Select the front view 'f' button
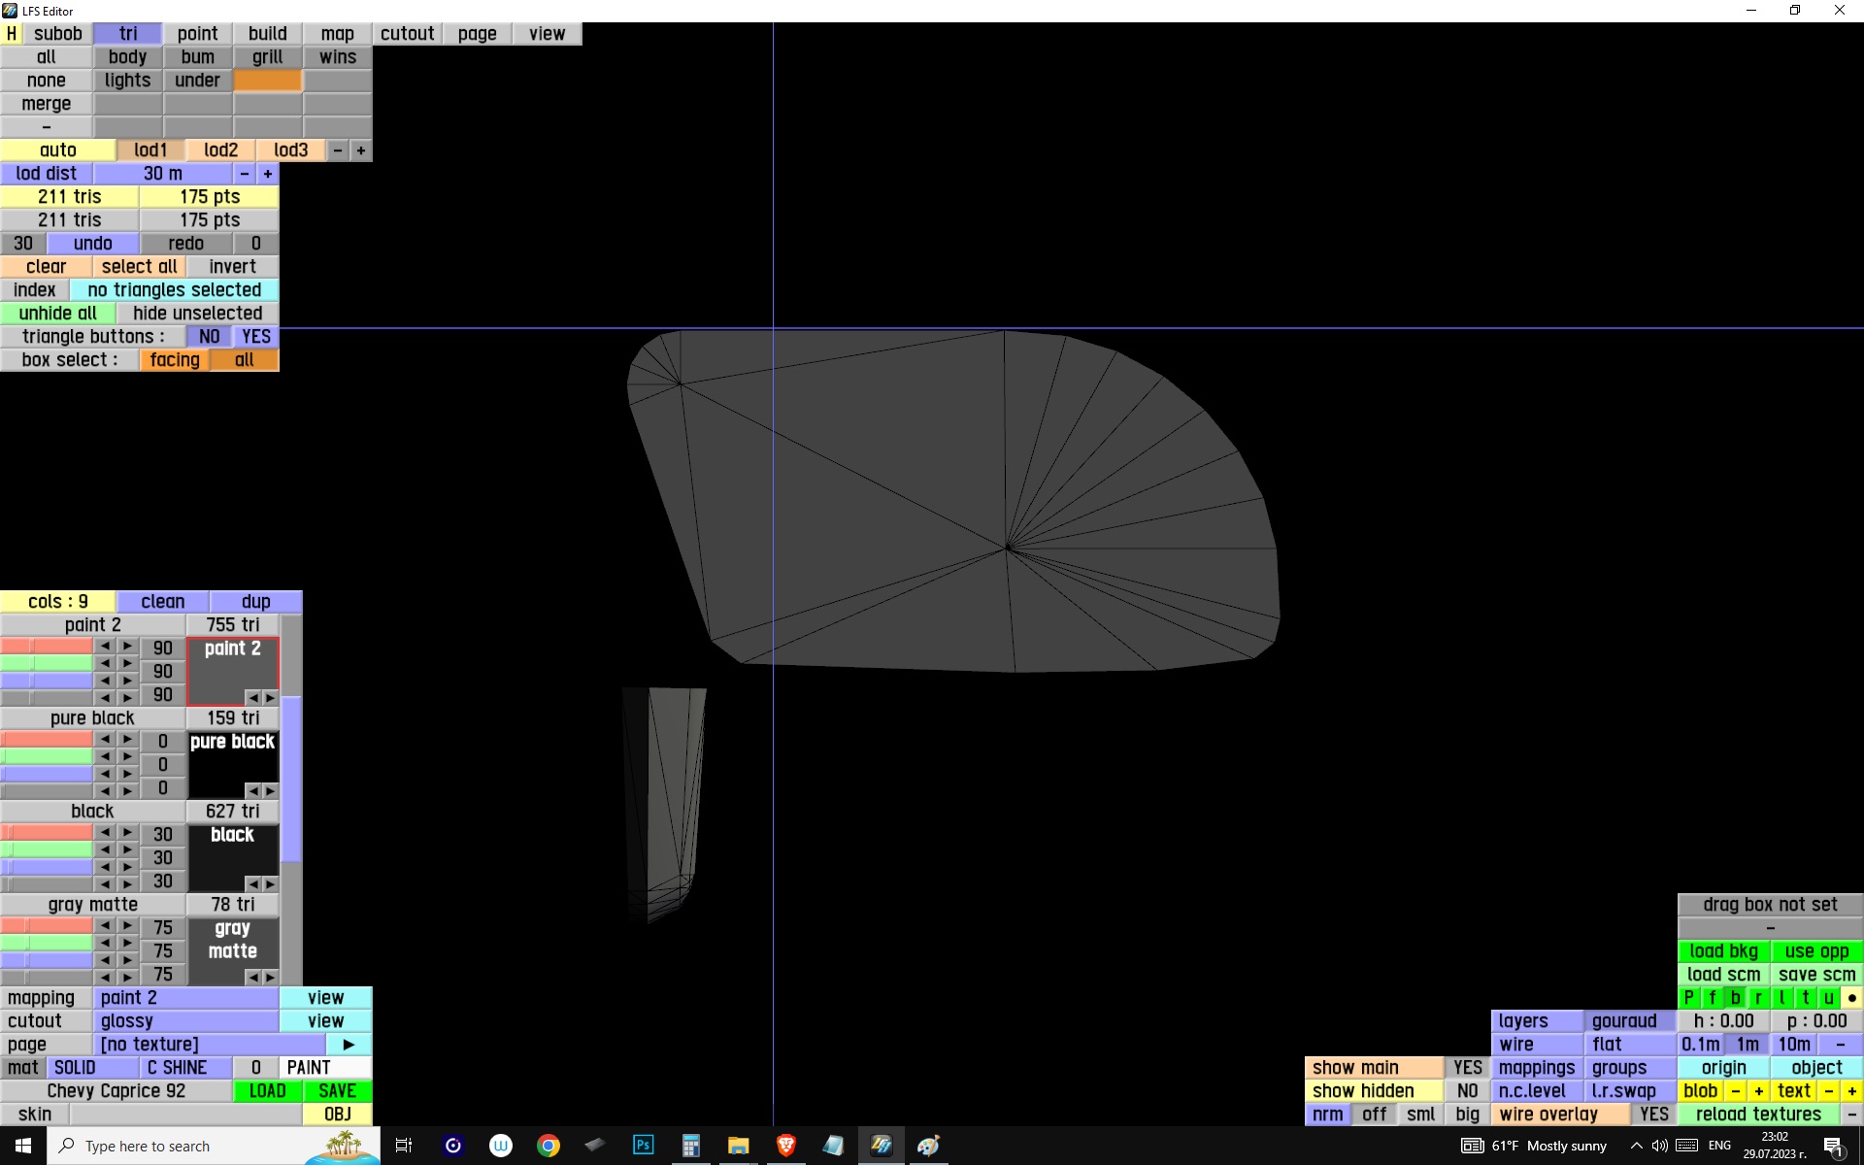 (x=1712, y=998)
